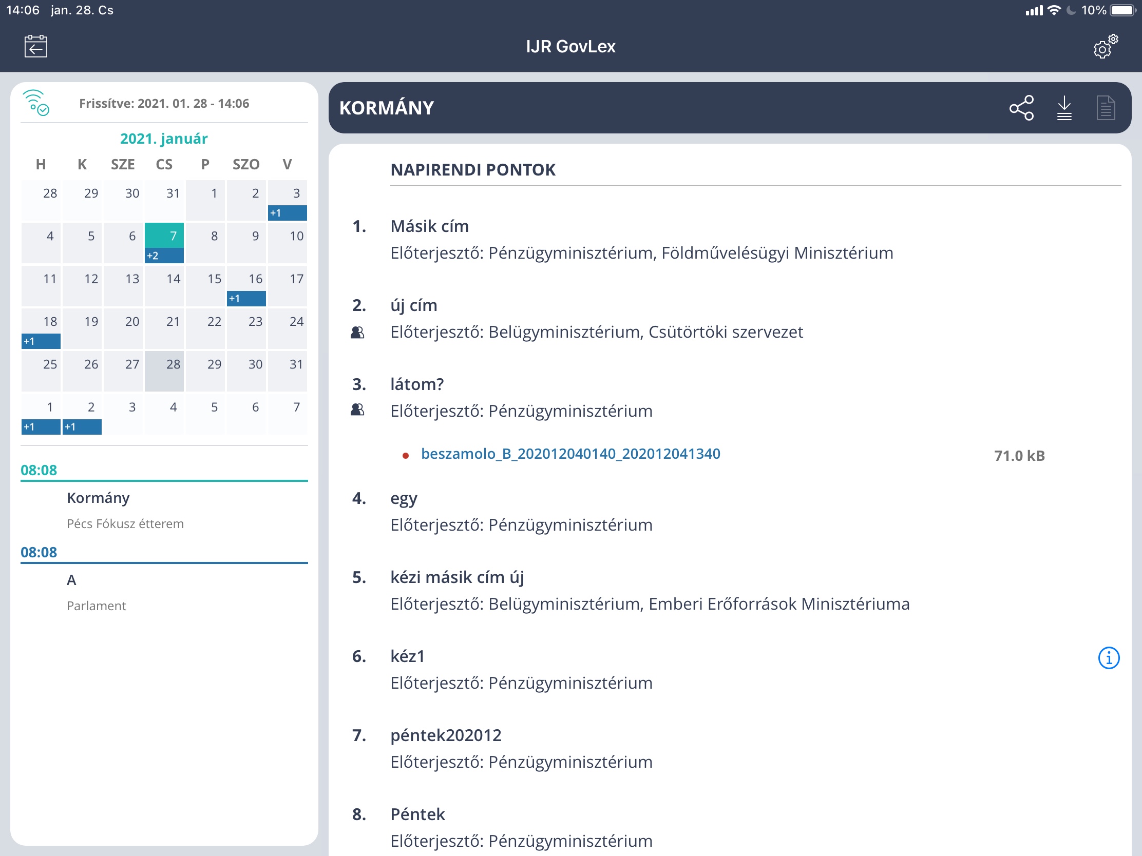
Task: Tap the +1 badge on January 16
Action: 246,299
